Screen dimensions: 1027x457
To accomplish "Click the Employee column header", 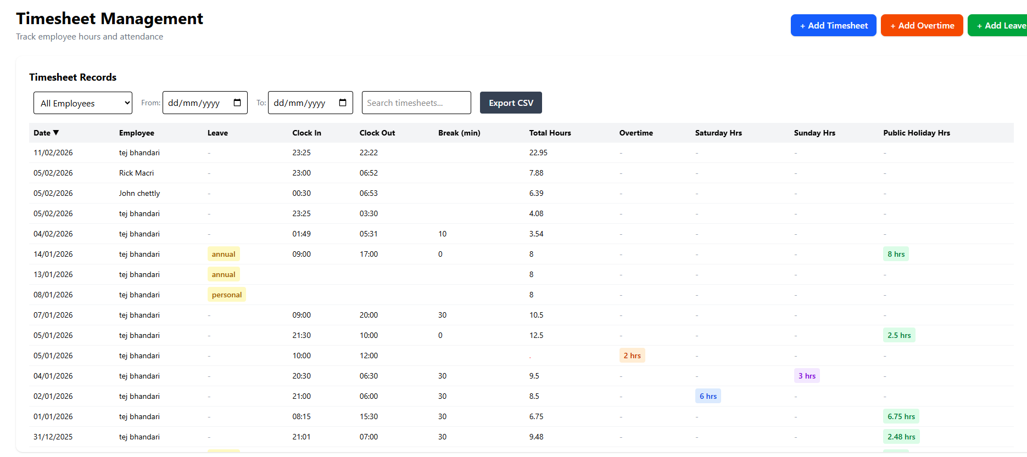I will [137, 133].
